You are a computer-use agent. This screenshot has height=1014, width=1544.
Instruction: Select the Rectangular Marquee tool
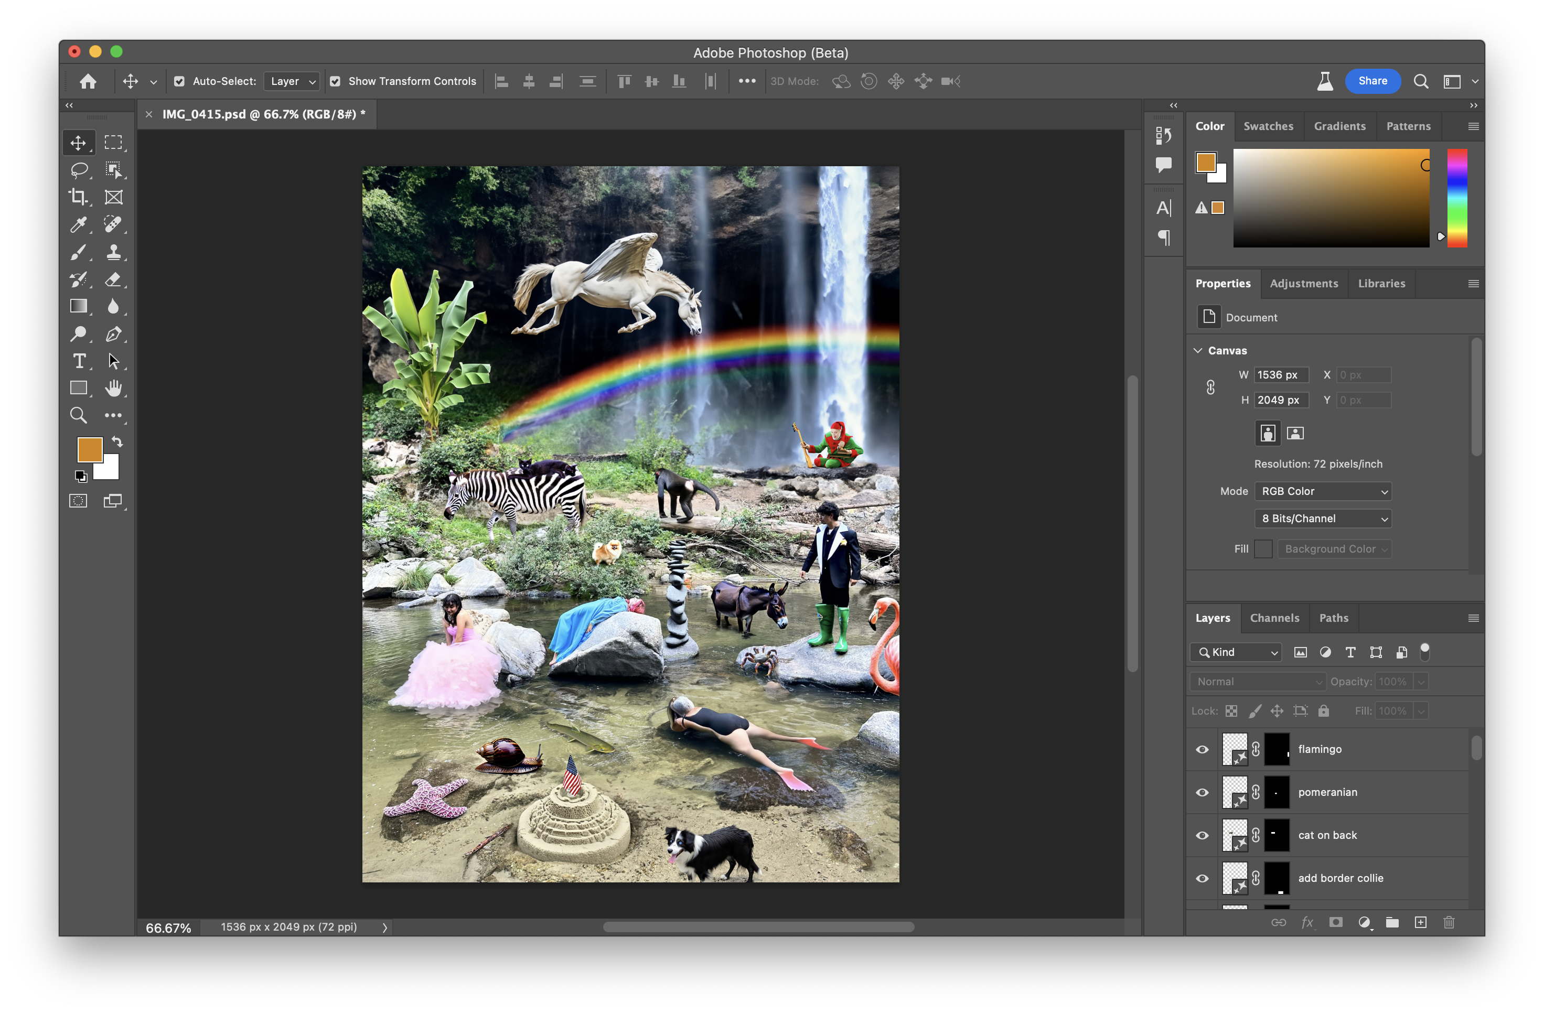coord(113,143)
